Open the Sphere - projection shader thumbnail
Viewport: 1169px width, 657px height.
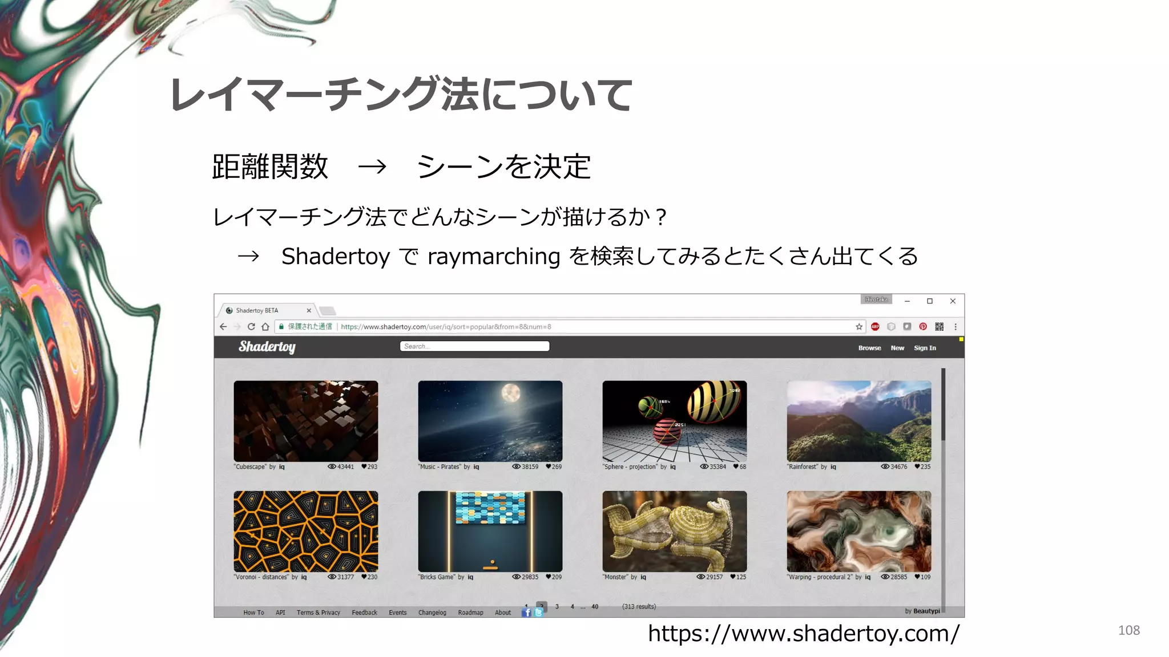[675, 421]
